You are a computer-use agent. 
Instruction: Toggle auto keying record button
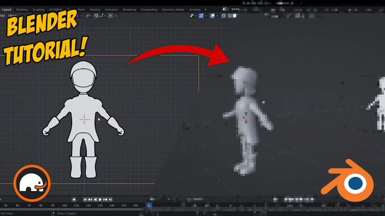(x=74, y=199)
